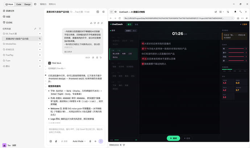Open the address bar dropdown arrow
Viewport: 250px width, 148px height.
(232, 18)
